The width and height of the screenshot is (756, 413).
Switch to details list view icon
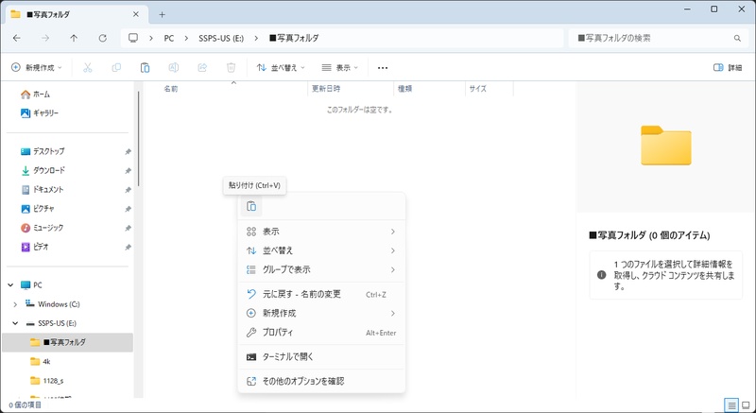[x=731, y=404]
